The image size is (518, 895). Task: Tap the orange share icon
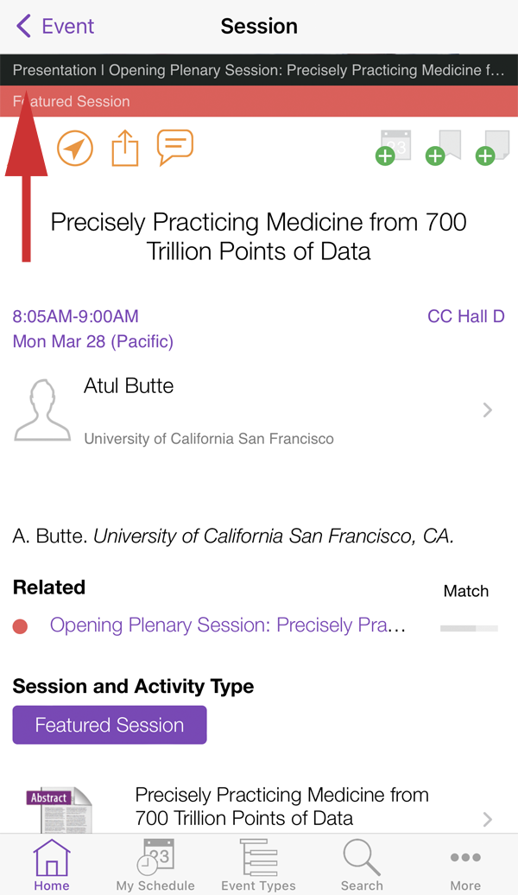pyautogui.click(x=125, y=148)
